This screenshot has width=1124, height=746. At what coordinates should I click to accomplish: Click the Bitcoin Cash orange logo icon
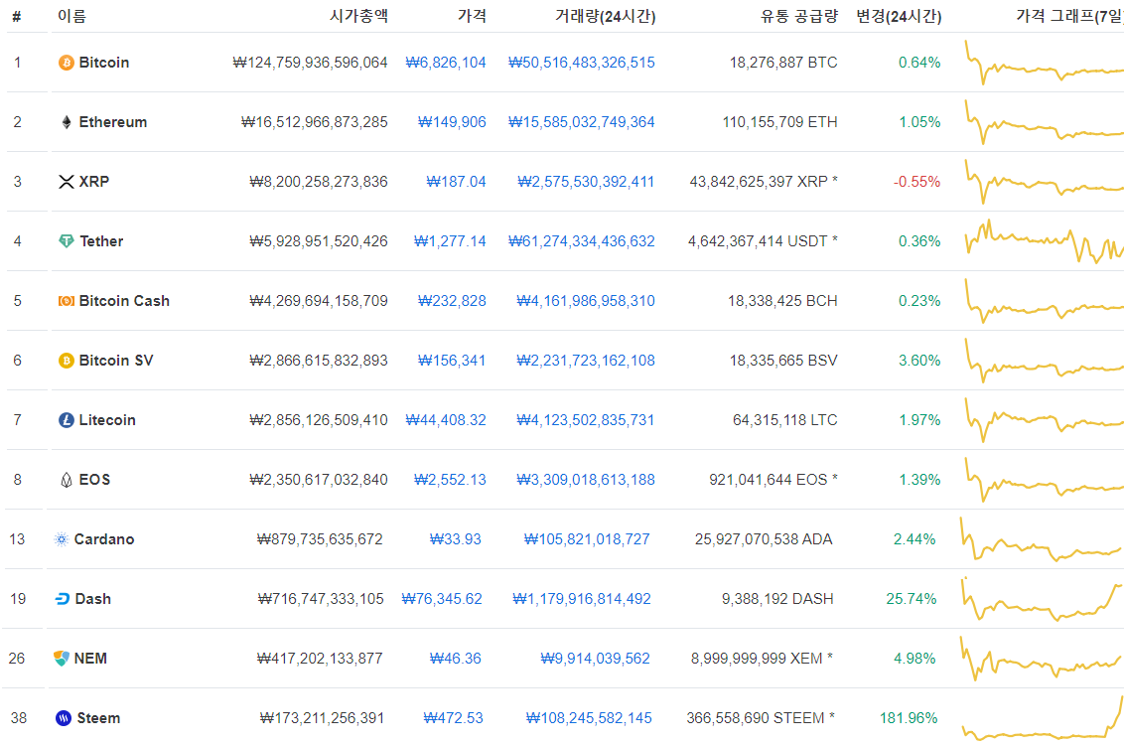(66, 301)
